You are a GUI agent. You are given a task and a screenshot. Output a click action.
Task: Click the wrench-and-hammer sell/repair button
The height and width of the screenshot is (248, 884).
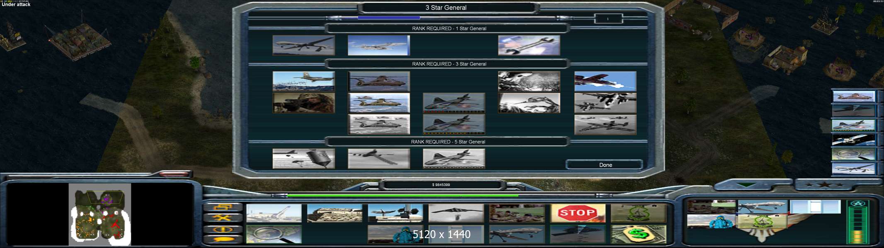[222, 218]
